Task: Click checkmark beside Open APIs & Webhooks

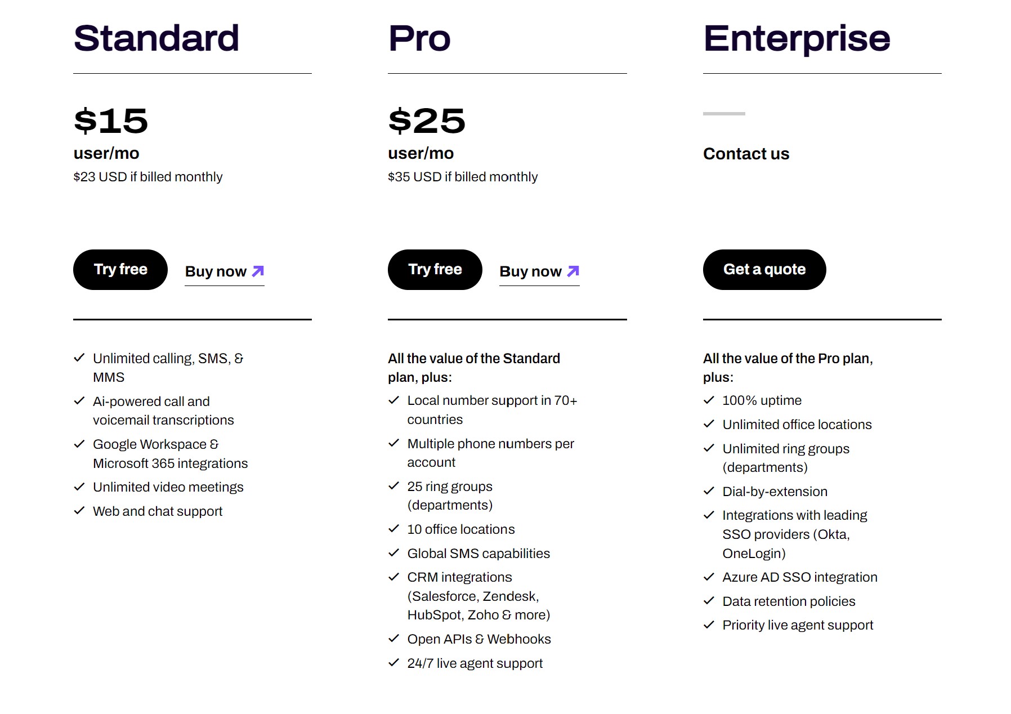Action: 393,639
